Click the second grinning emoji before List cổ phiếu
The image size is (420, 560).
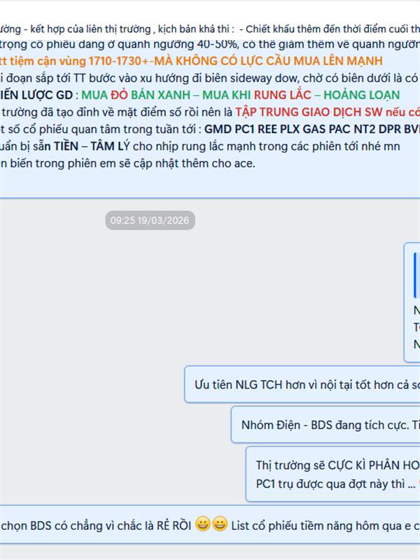click(220, 524)
